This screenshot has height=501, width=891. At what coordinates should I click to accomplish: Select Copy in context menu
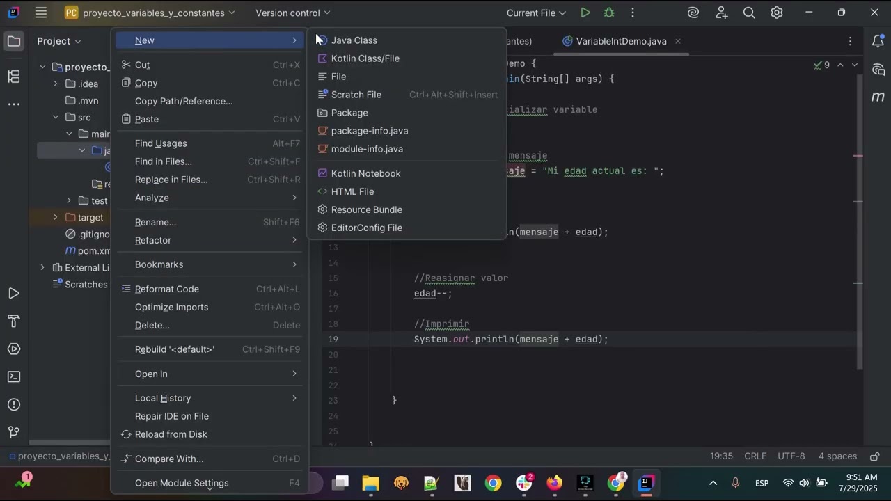click(x=210, y=83)
